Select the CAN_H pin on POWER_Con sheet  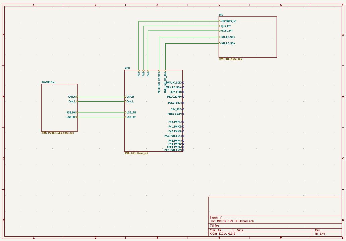[x=72, y=97]
